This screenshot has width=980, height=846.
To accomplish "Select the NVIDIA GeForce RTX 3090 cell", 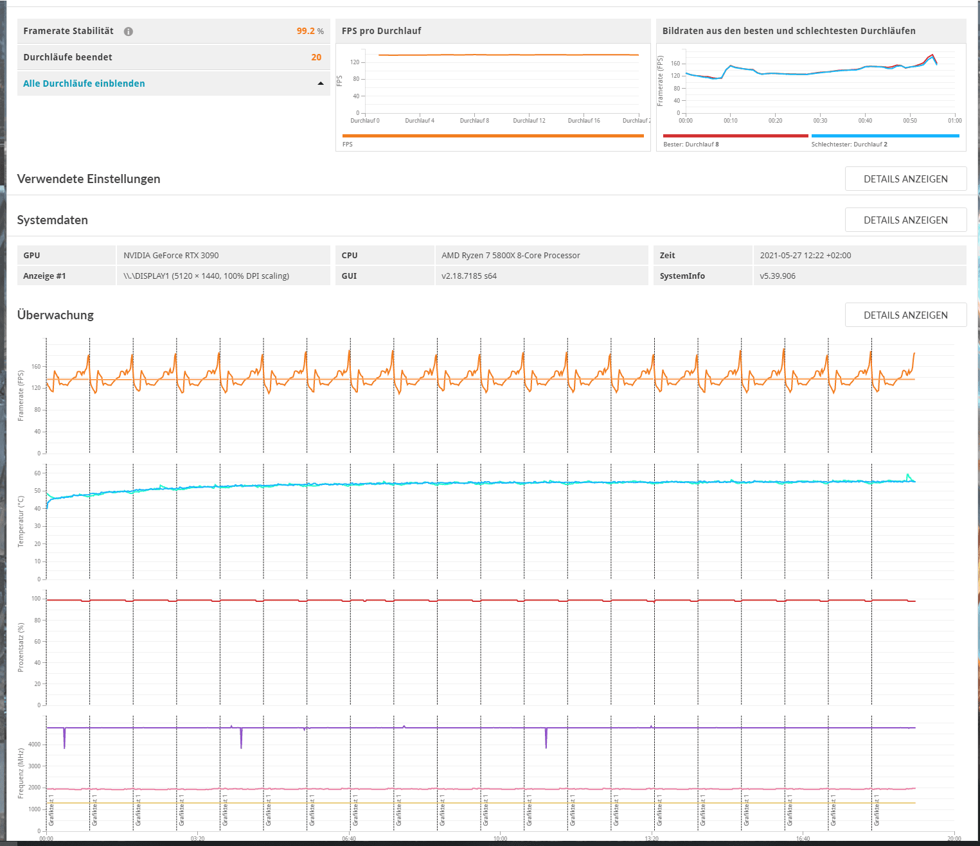I will click(x=171, y=256).
